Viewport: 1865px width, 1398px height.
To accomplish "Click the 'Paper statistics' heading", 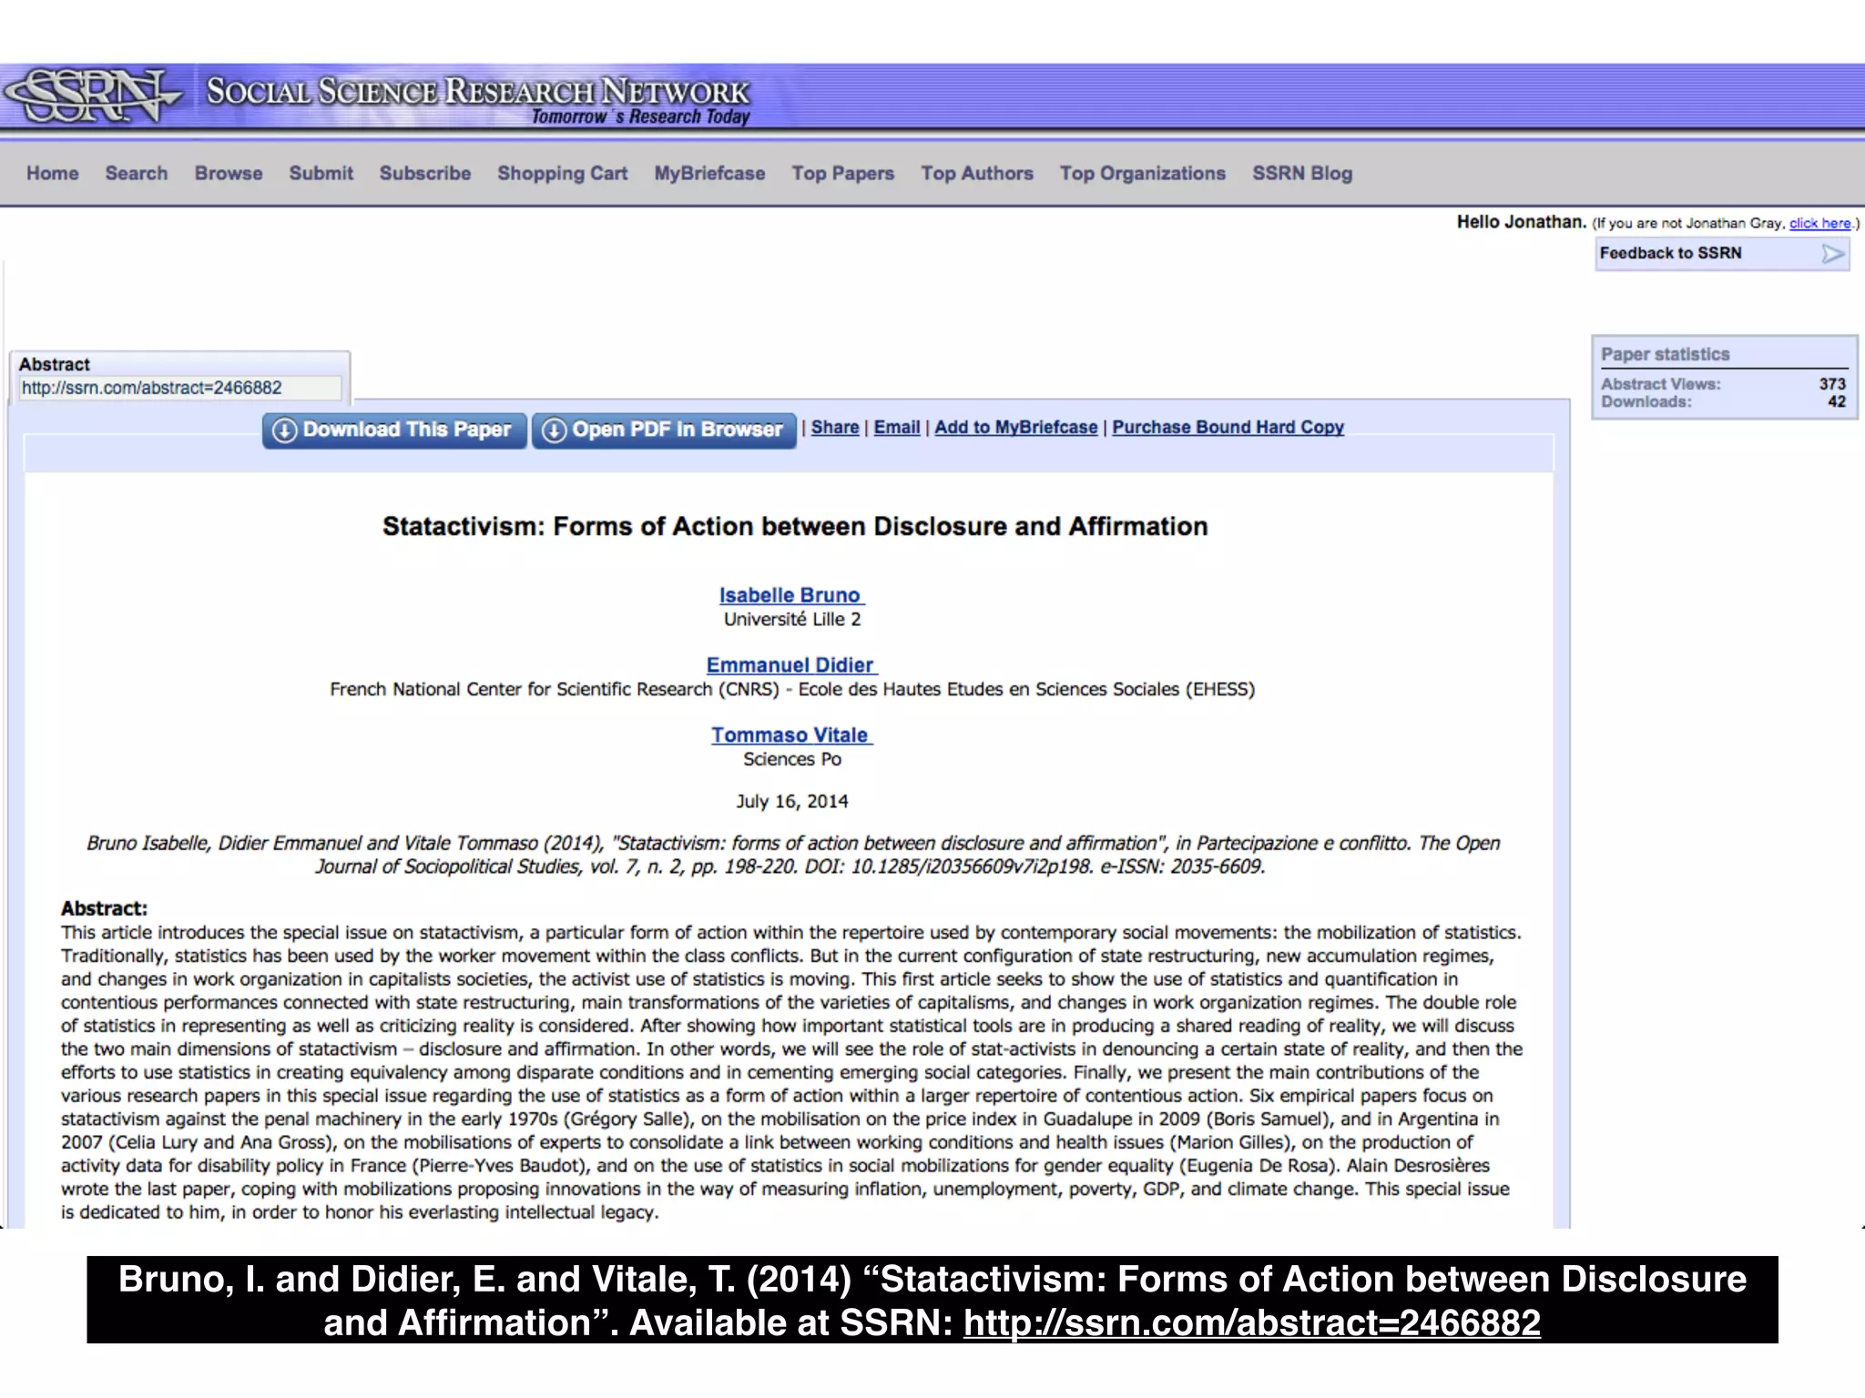I will tap(1666, 354).
